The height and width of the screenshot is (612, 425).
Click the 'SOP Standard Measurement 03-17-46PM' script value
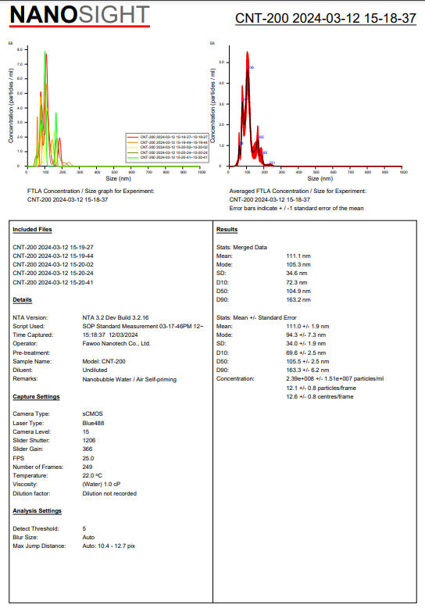click(x=143, y=326)
